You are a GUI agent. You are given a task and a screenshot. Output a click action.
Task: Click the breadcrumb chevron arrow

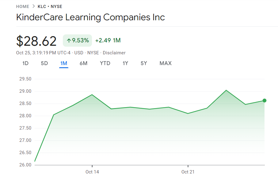pyautogui.click(x=33, y=6)
